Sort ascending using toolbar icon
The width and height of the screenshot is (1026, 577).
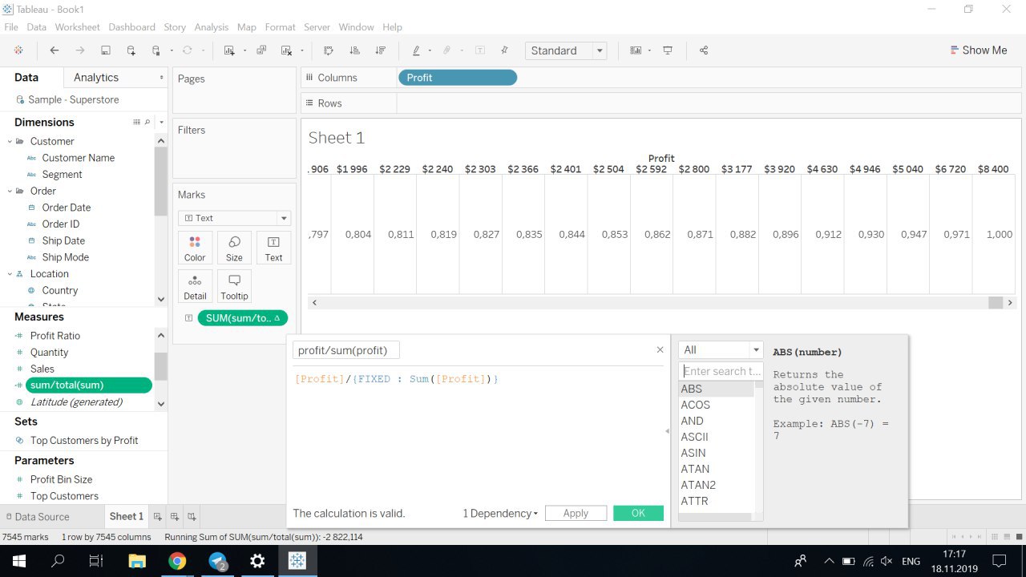coord(354,50)
